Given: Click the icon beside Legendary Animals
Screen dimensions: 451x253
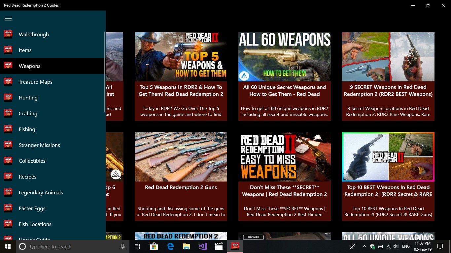Looking at the screenshot, I should point(8,192).
